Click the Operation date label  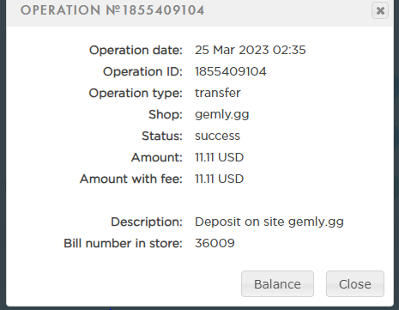coord(136,50)
